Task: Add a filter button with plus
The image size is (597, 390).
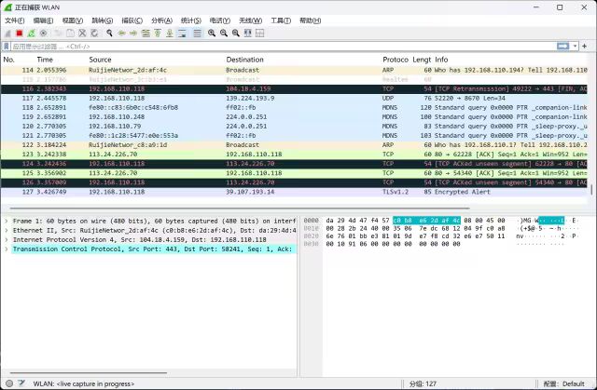Action: [x=585, y=46]
